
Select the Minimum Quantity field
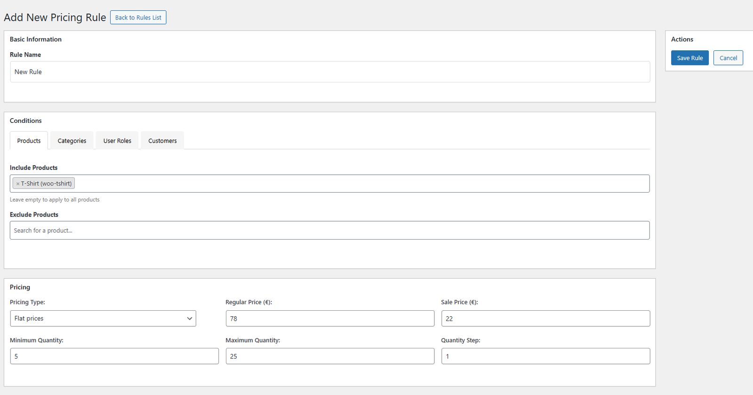click(x=114, y=356)
